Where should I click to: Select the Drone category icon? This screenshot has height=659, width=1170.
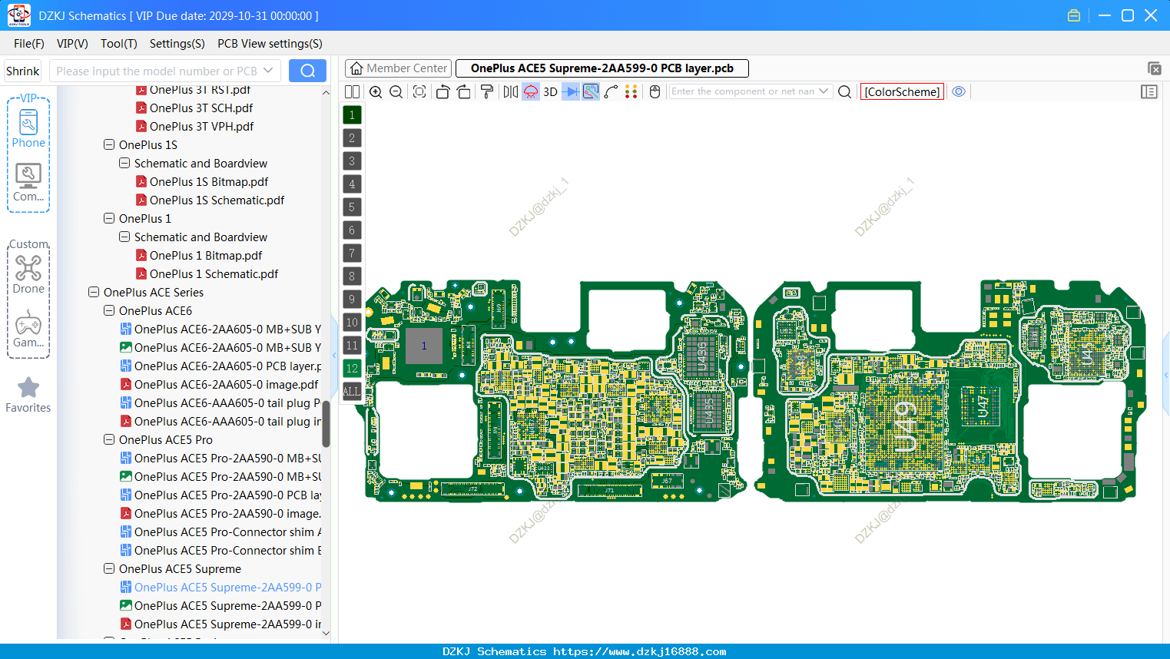point(28,274)
